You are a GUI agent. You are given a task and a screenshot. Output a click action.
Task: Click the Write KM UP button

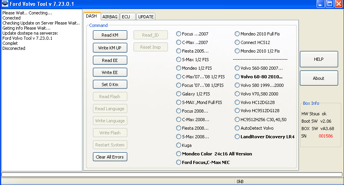[x=110, y=48]
